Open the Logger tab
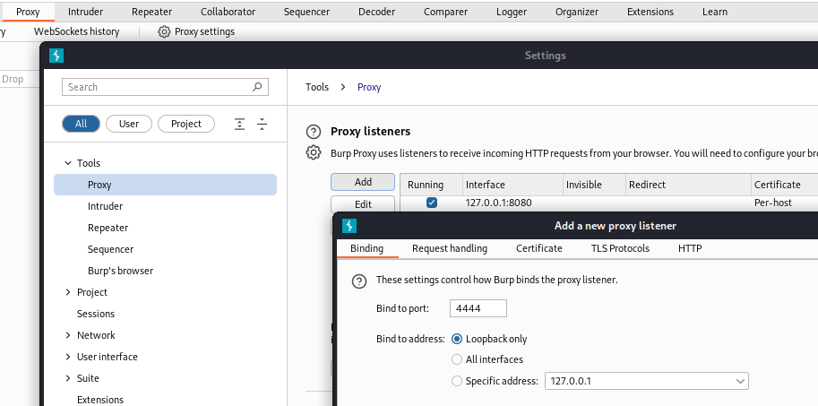Image resolution: width=818 pixels, height=406 pixels. [512, 12]
